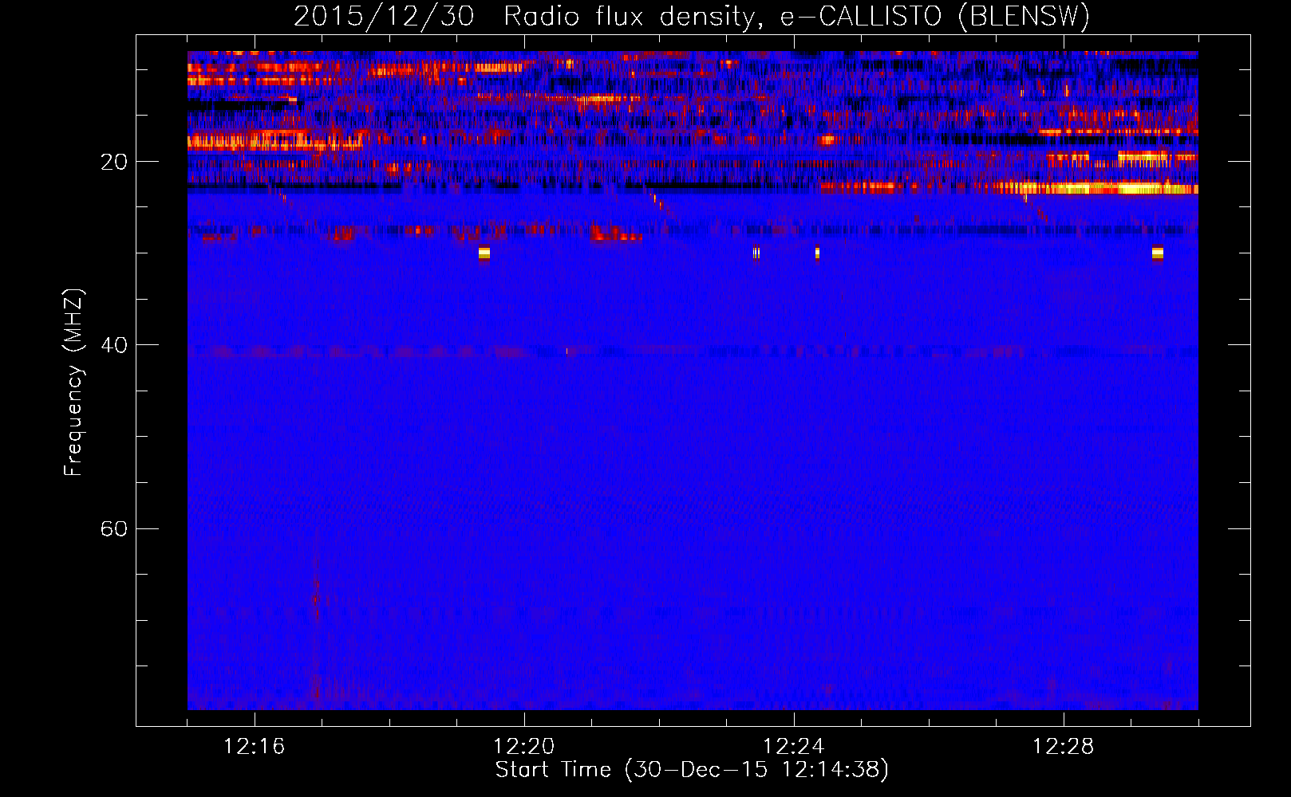Click the 12:20 time tick label
Screen dimensions: 1291x797
click(524, 747)
